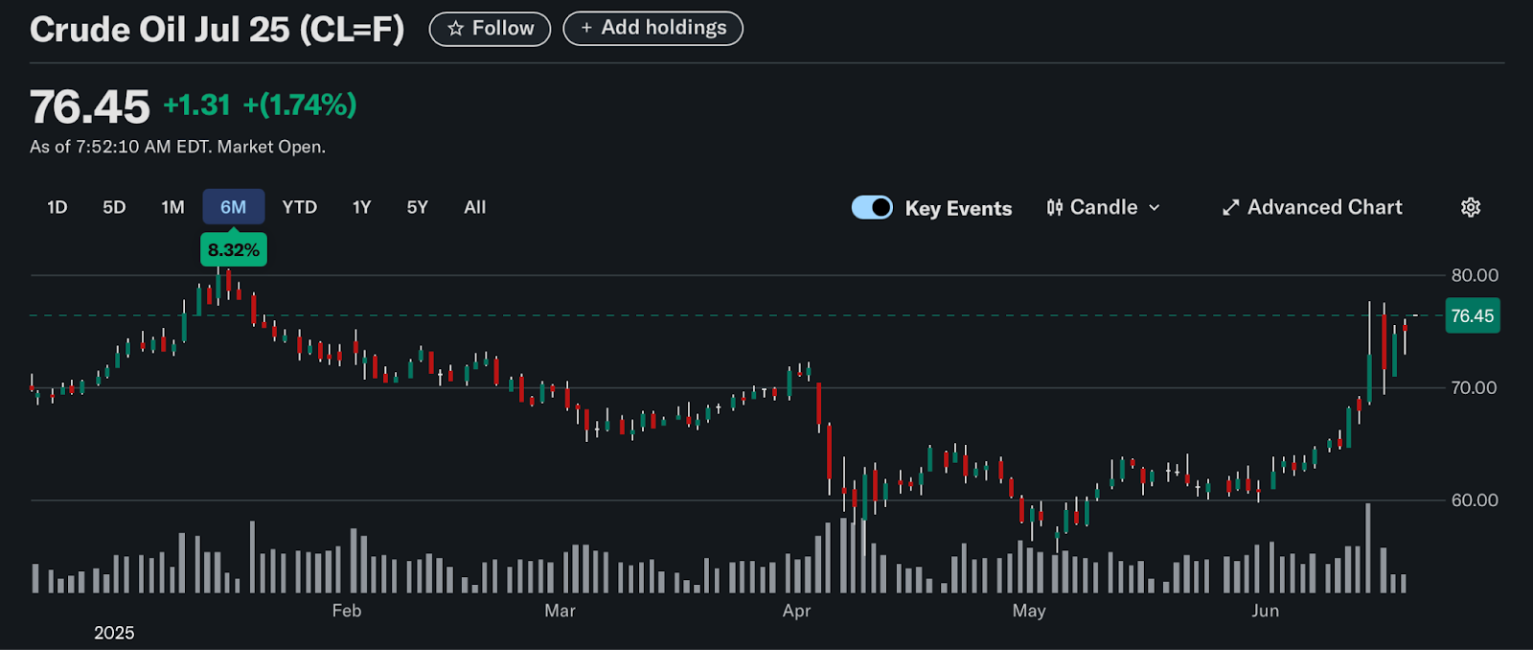Click the 8.32% range change badge

click(234, 250)
